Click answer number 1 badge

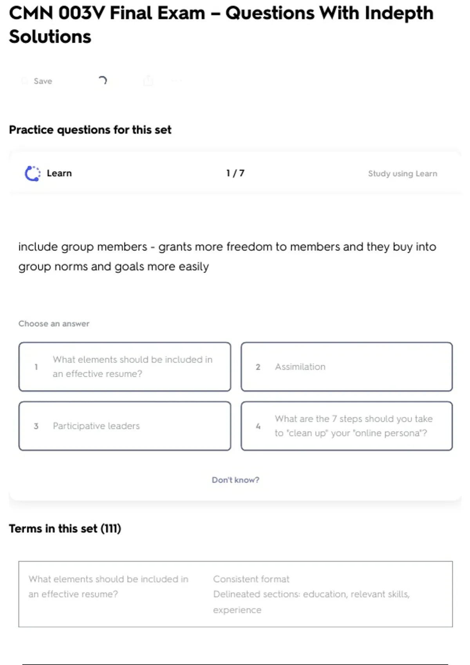[36, 367]
